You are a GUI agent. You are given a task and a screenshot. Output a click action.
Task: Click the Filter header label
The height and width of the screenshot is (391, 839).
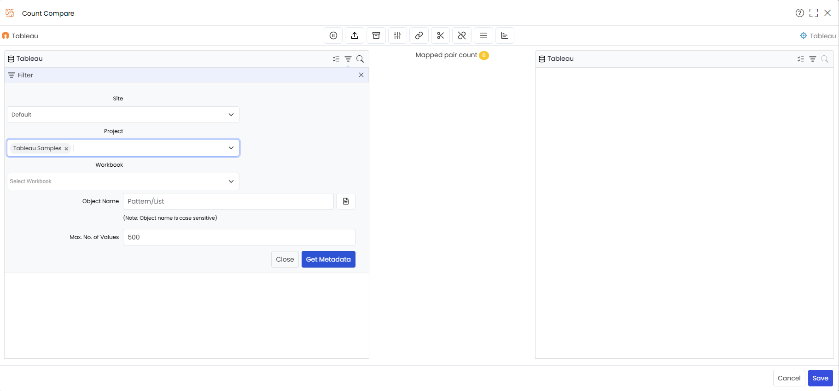click(x=25, y=75)
